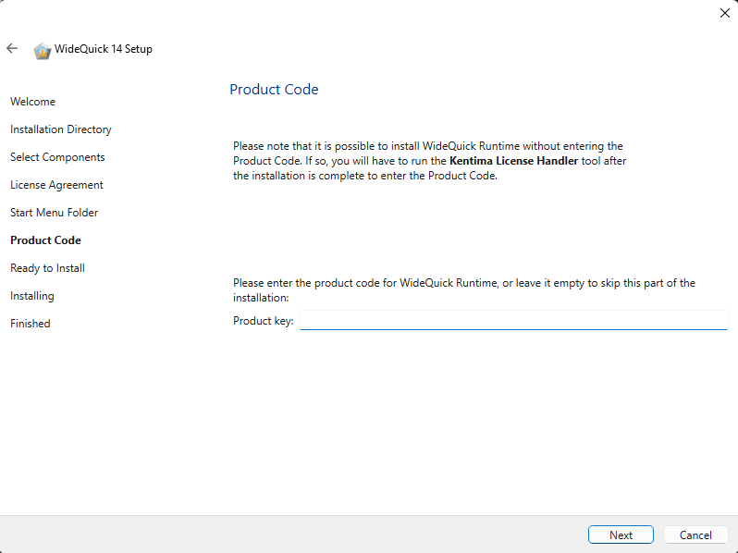Select the bold Product Code step
The height and width of the screenshot is (553, 738).
(45, 240)
